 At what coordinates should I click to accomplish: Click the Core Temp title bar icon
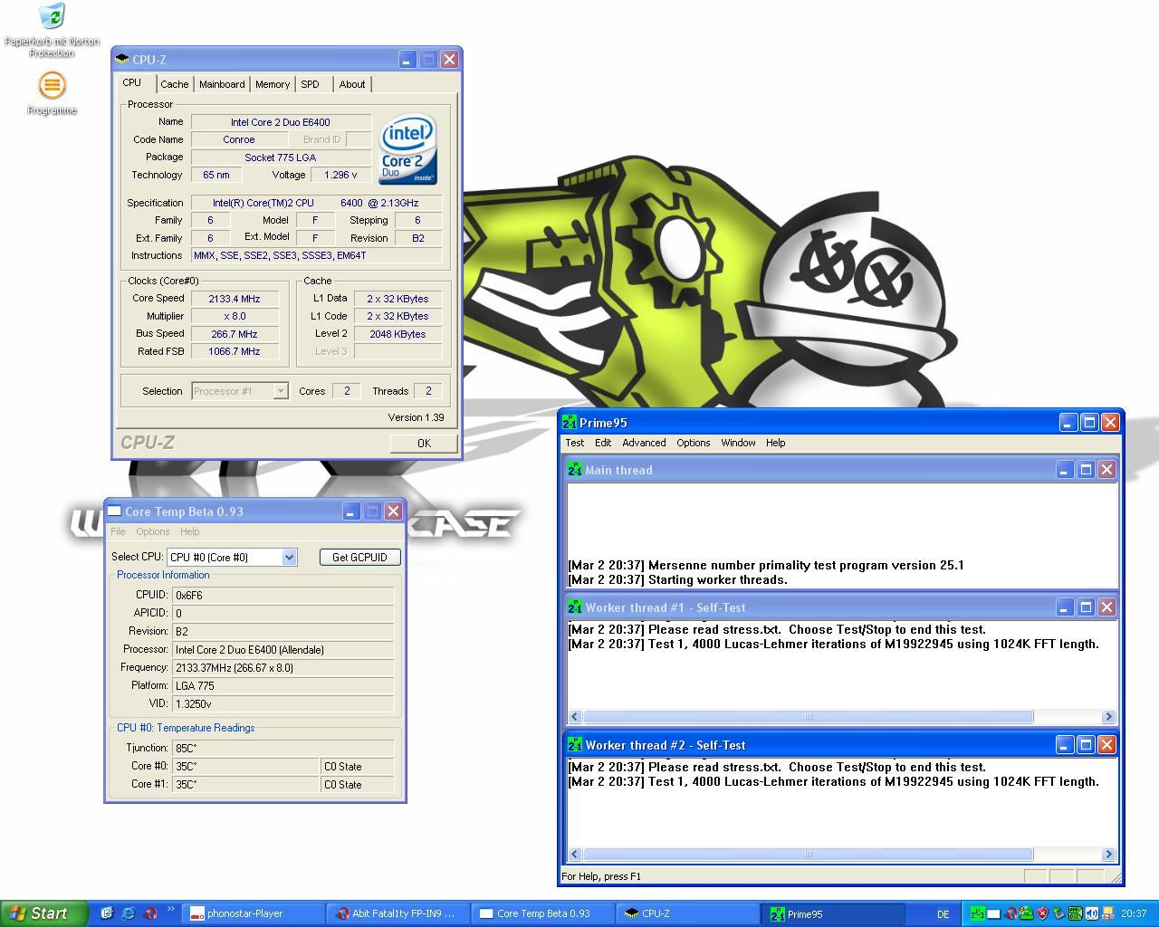coord(115,511)
